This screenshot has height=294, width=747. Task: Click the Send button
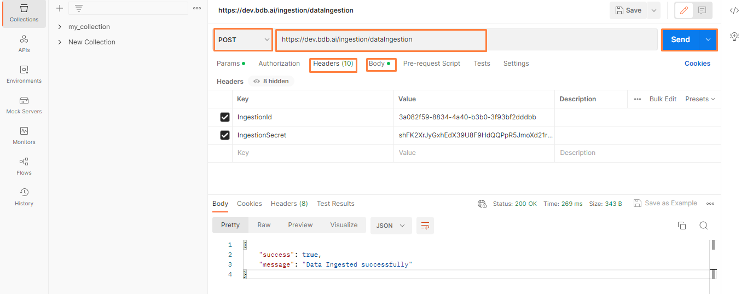(x=680, y=39)
